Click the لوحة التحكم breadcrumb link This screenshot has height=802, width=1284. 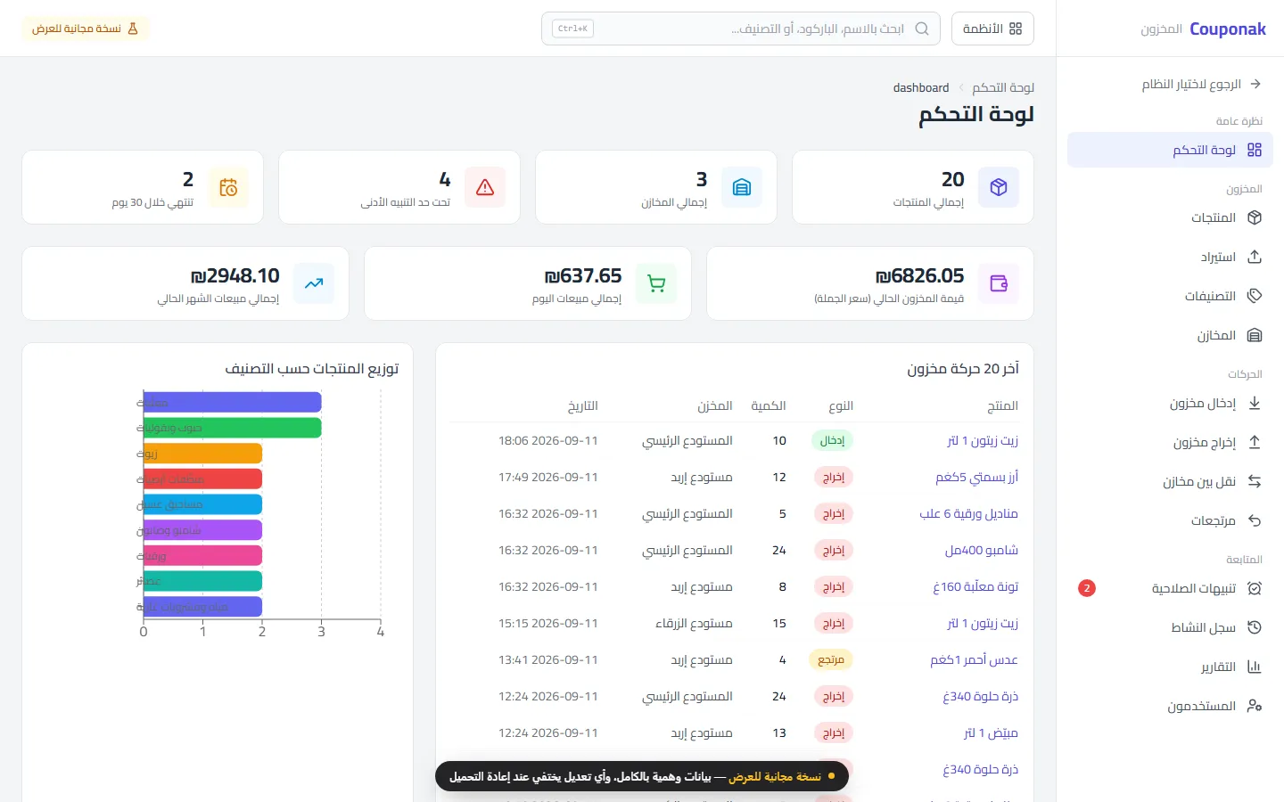(1003, 87)
